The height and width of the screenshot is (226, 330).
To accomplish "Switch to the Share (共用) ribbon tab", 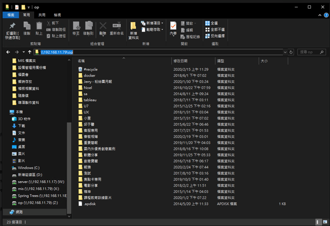I will click(42, 15).
